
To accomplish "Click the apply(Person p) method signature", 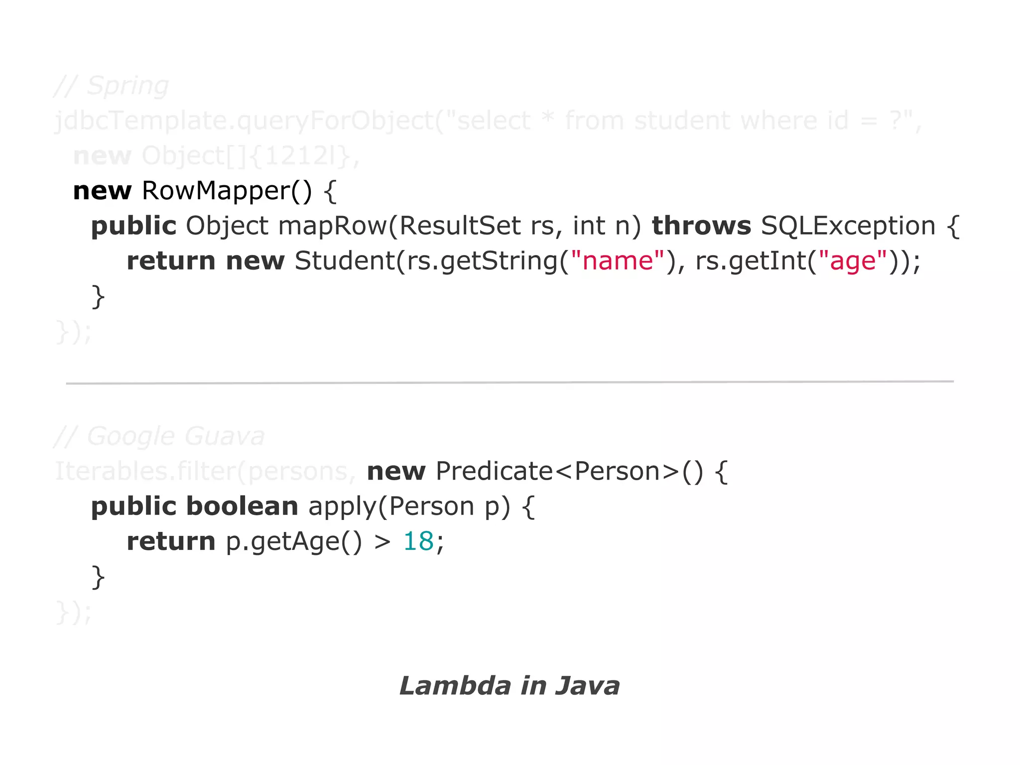I will (x=409, y=507).
